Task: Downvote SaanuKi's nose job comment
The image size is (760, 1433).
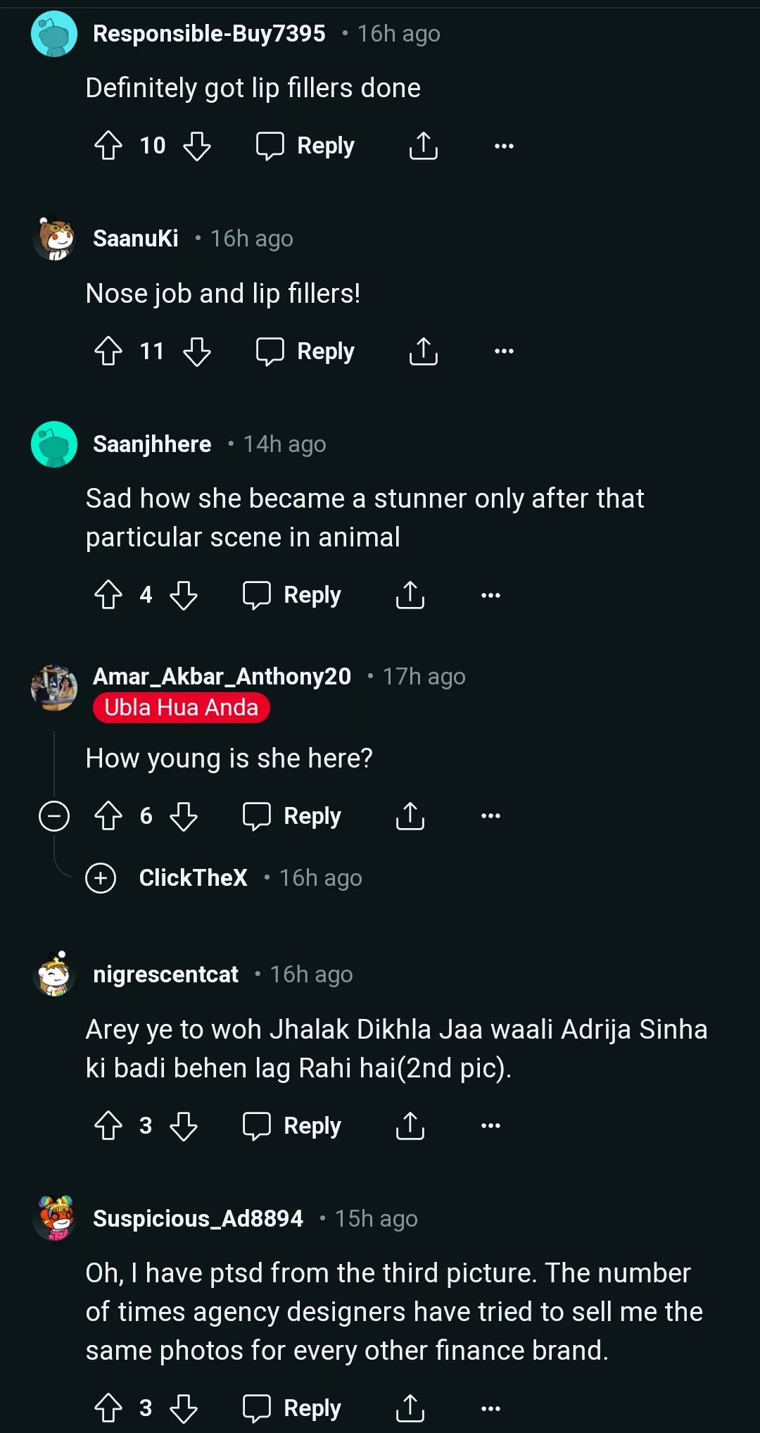Action: pyautogui.click(x=197, y=351)
